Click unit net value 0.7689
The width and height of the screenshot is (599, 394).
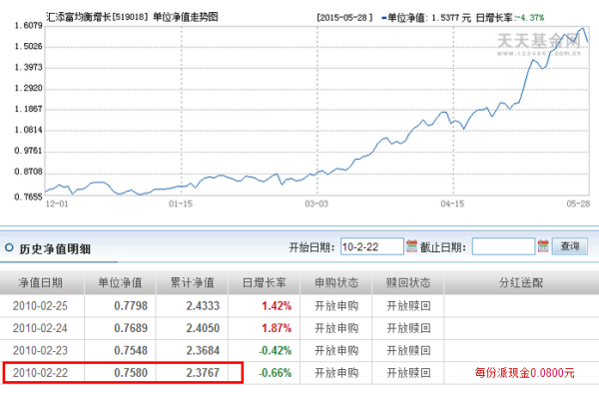pos(131,328)
